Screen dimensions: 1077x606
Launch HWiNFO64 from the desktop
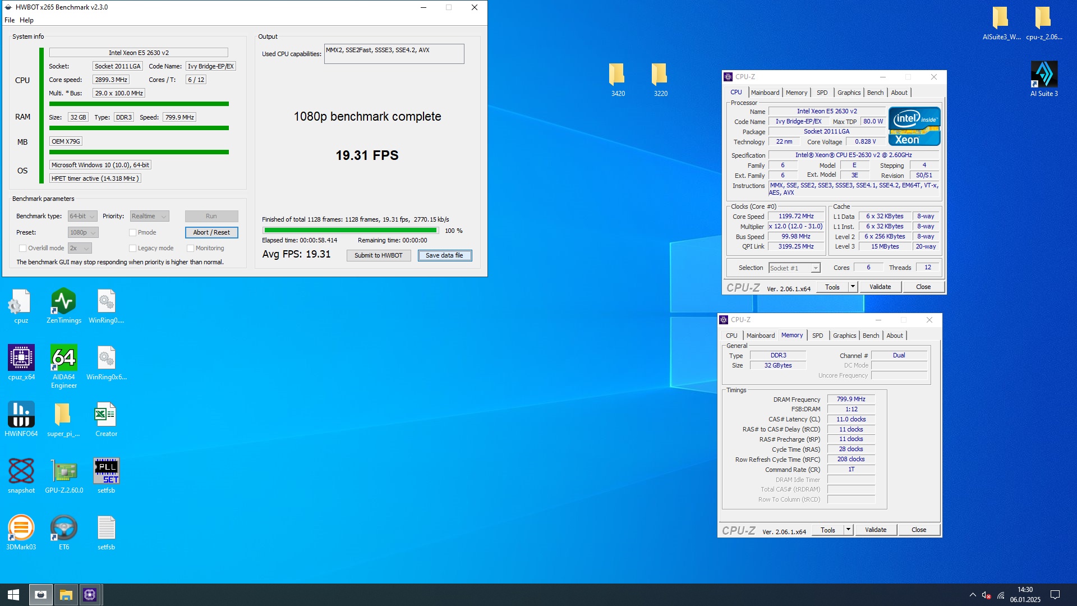tap(21, 419)
